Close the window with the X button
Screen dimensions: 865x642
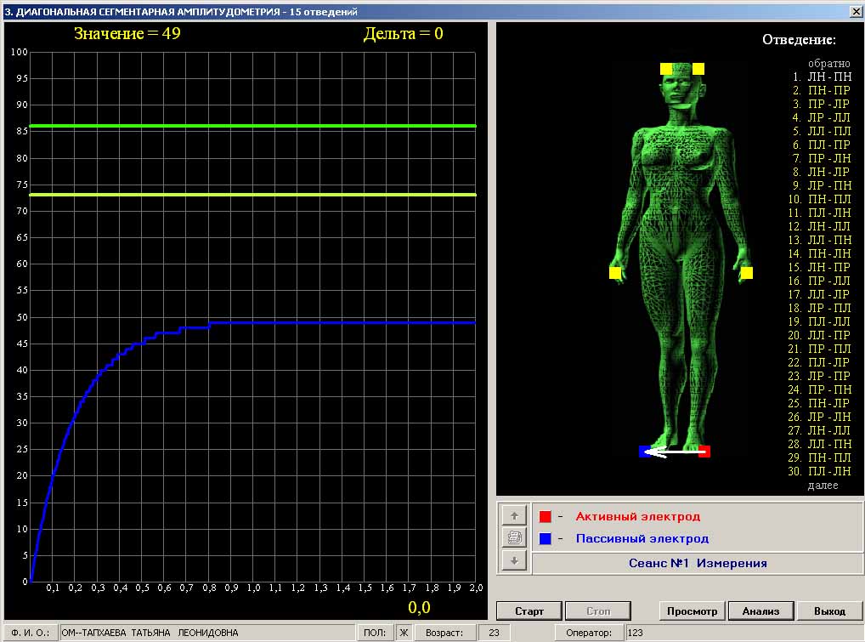(x=857, y=12)
